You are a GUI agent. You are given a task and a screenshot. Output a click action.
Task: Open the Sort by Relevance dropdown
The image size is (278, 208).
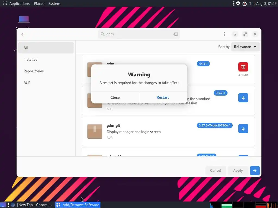point(245,47)
